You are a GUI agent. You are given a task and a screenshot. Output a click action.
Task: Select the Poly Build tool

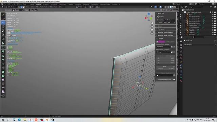pyautogui.click(x=3, y=72)
